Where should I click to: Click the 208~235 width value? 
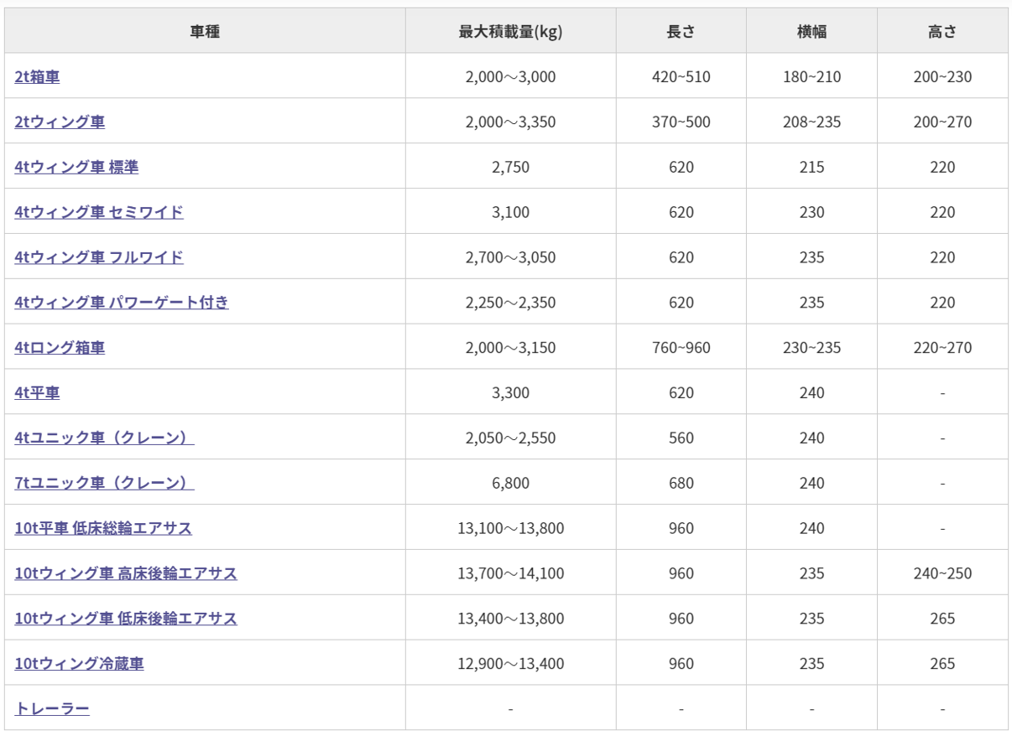click(x=811, y=122)
